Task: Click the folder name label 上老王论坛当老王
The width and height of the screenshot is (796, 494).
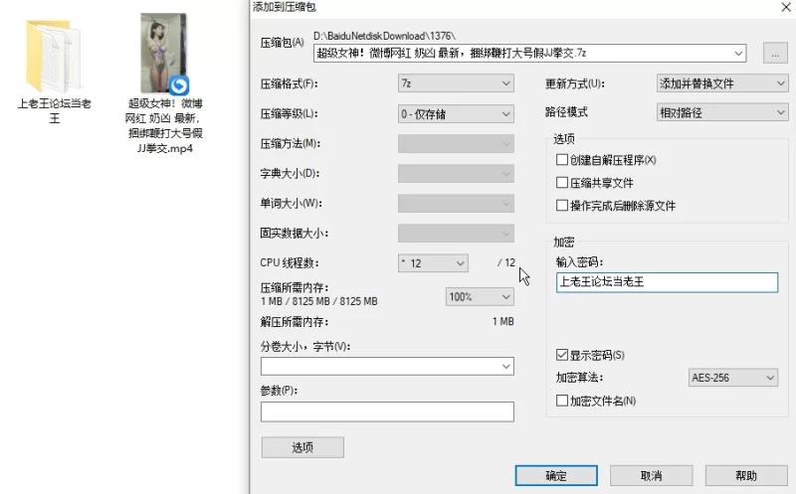Action: (55, 110)
